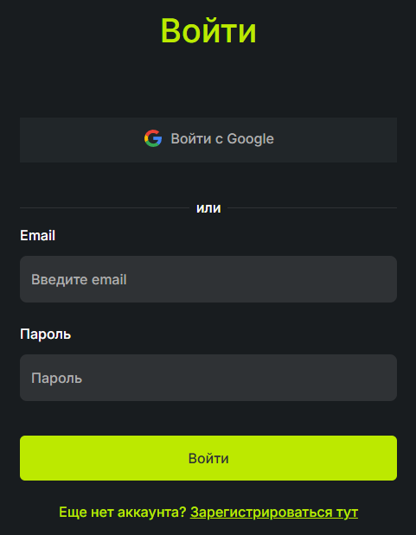Focus the Пароль password input field
416x535 pixels.
[208, 378]
